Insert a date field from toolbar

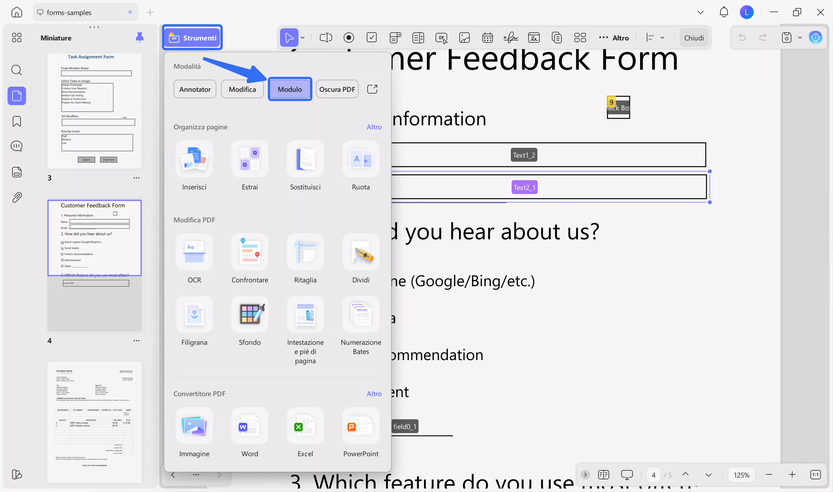(x=487, y=38)
